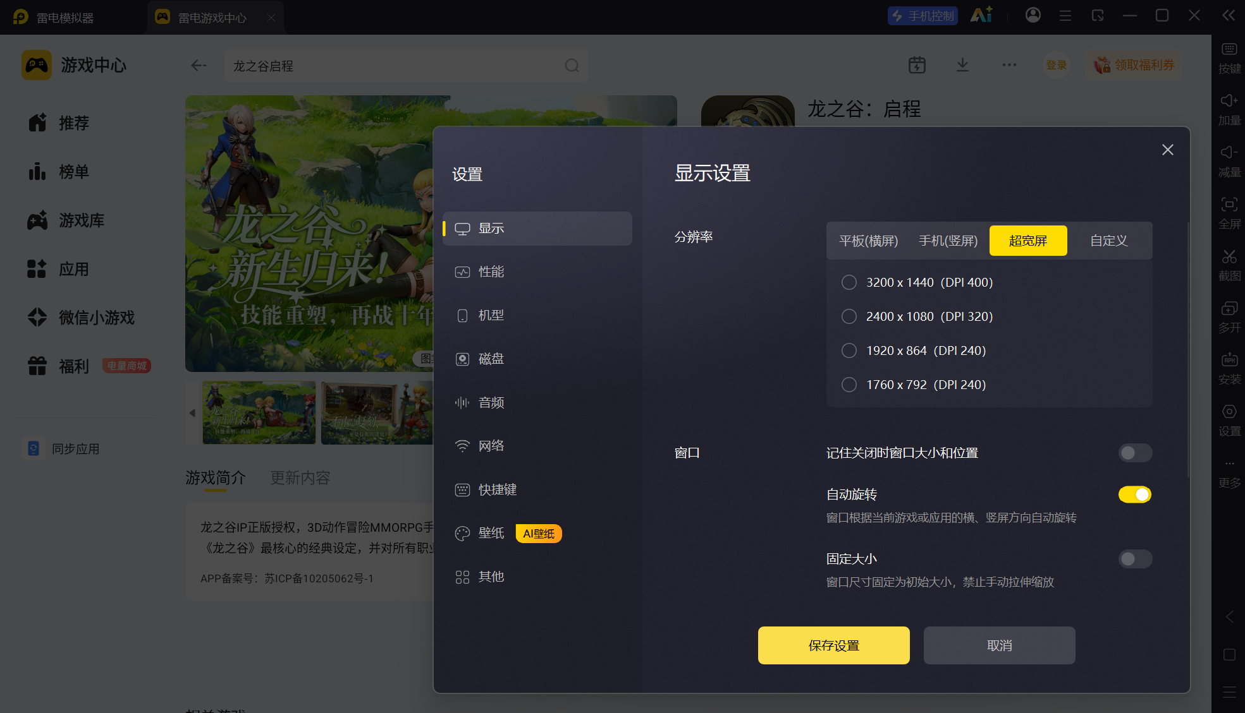
Task: Open the calendar check-in icon
Action: [x=917, y=65]
